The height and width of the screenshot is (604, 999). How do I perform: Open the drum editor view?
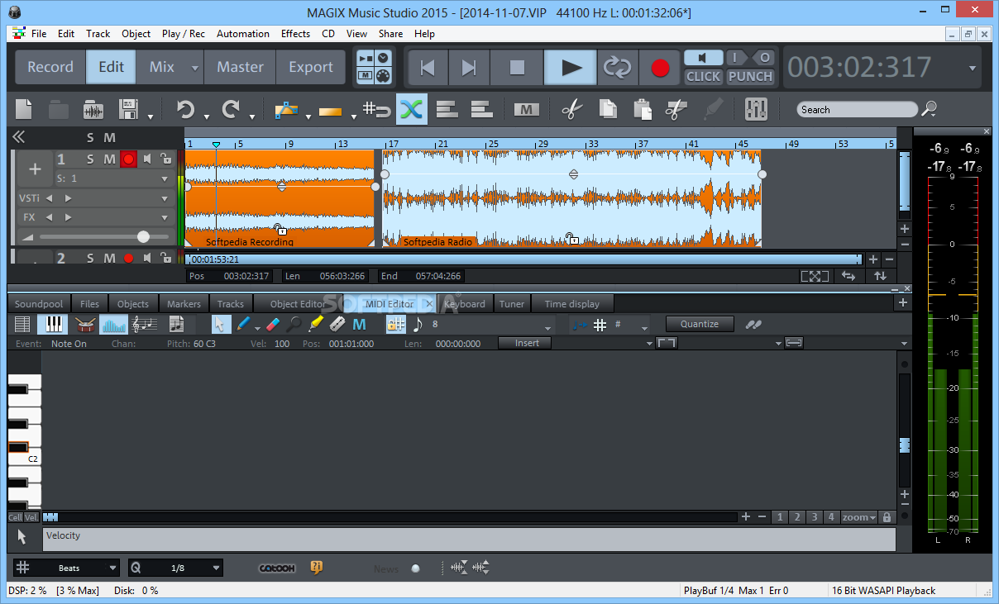coord(84,324)
